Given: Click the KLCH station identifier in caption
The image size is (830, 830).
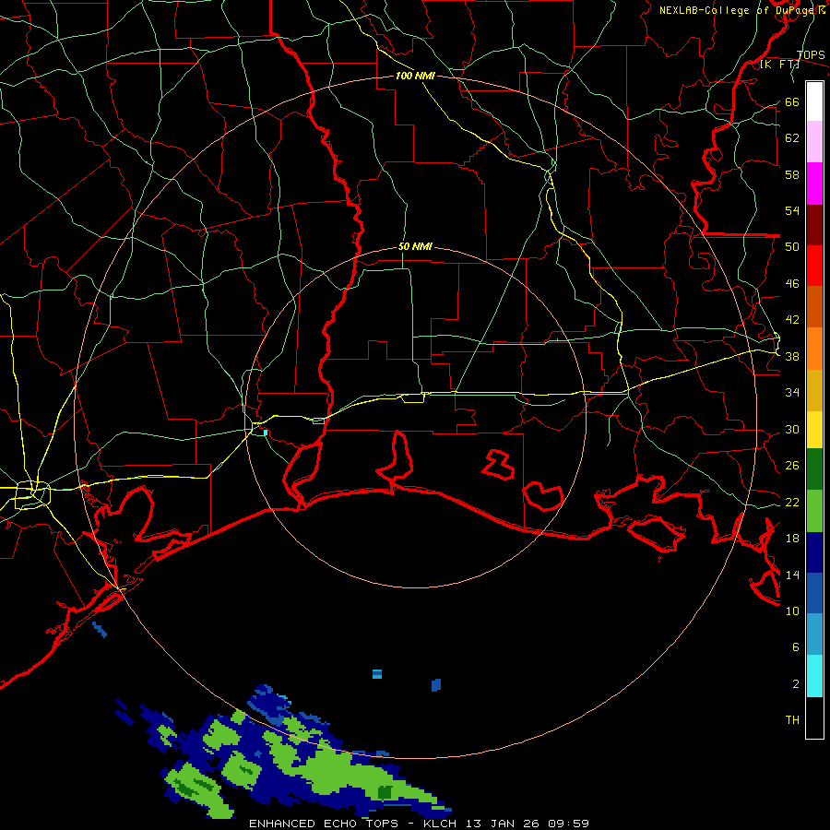Looking at the screenshot, I should click(x=443, y=824).
